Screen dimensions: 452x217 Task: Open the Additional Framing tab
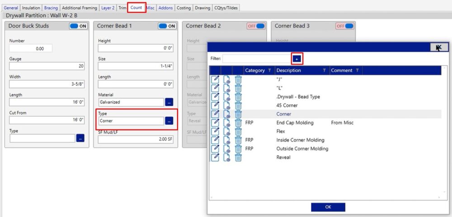click(79, 8)
